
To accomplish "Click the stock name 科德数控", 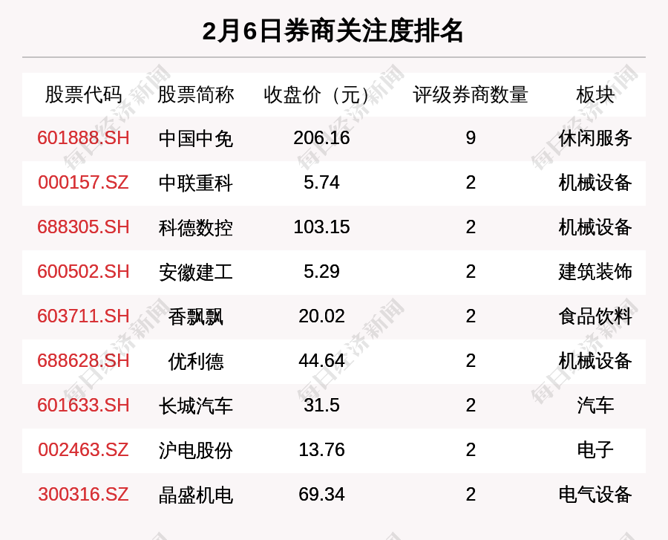I will coord(195,227).
